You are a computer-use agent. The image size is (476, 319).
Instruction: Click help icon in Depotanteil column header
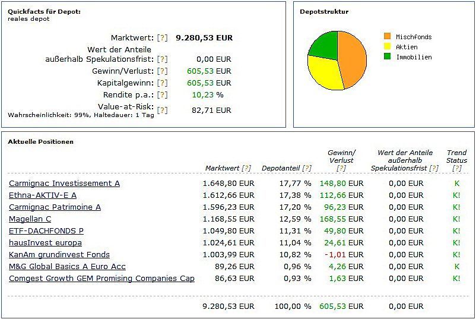click(x=306, y=169)
